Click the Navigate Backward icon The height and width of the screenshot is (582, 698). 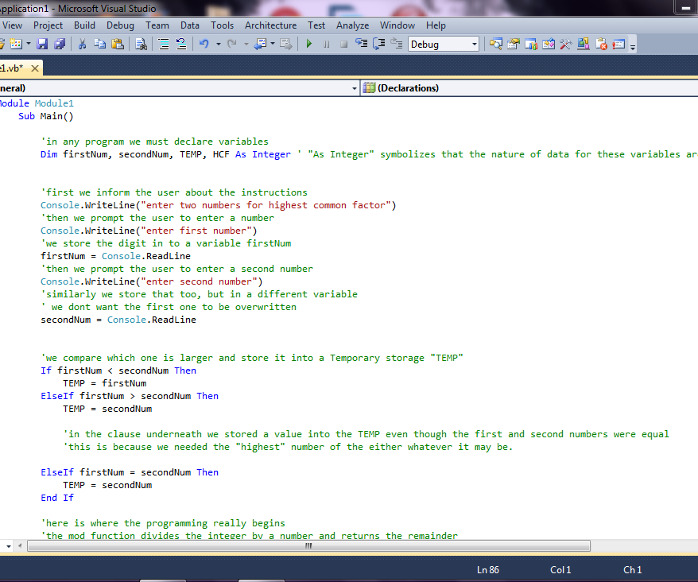coord(261,44)
